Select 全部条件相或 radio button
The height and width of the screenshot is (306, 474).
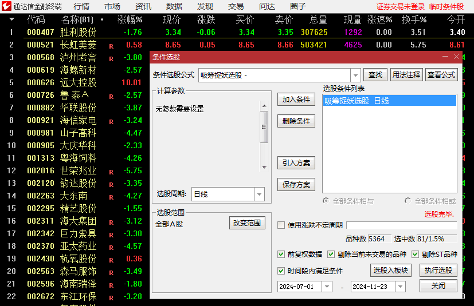[408, 201]
